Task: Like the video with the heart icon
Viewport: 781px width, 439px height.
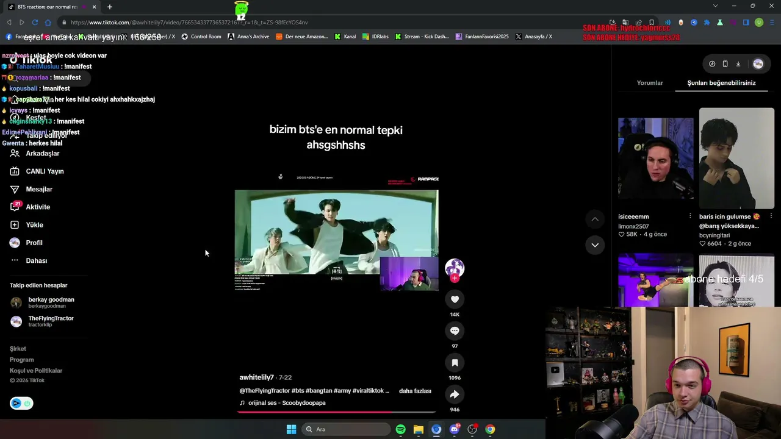Action: coord(455,299)
